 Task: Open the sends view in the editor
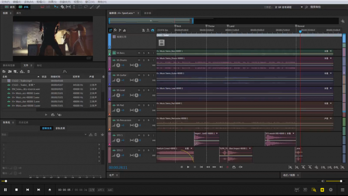click(x=120, y=30)
